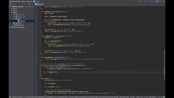Screen dimensions: 174x98
Task: Close the main.go editor tab
Action: 43,4
